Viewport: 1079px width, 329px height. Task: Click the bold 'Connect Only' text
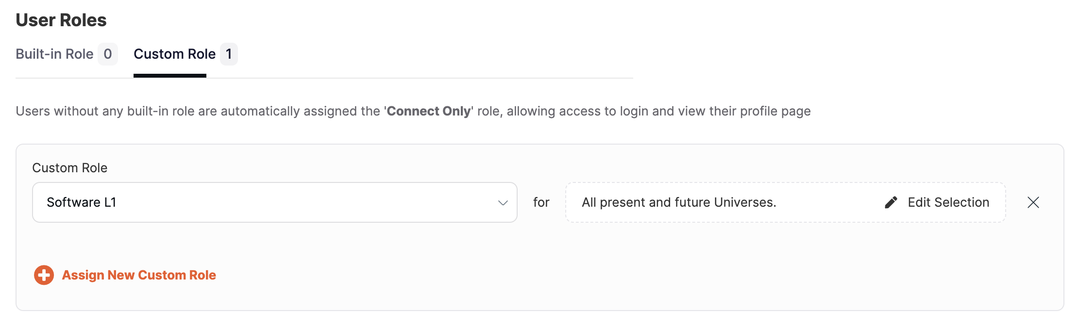[428, 111]
